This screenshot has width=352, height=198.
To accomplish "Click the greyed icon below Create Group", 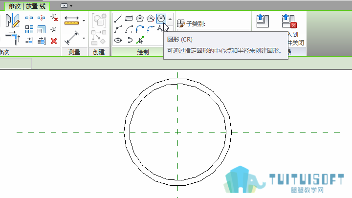I will [99, 38].
